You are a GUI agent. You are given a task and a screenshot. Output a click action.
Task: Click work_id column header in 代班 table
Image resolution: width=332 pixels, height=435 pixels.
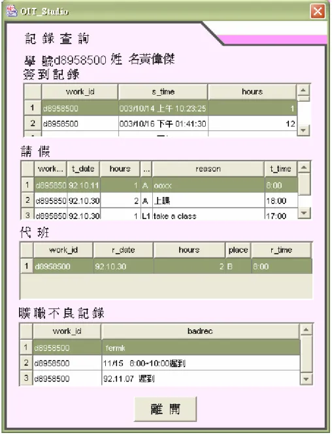coord(63,250)
